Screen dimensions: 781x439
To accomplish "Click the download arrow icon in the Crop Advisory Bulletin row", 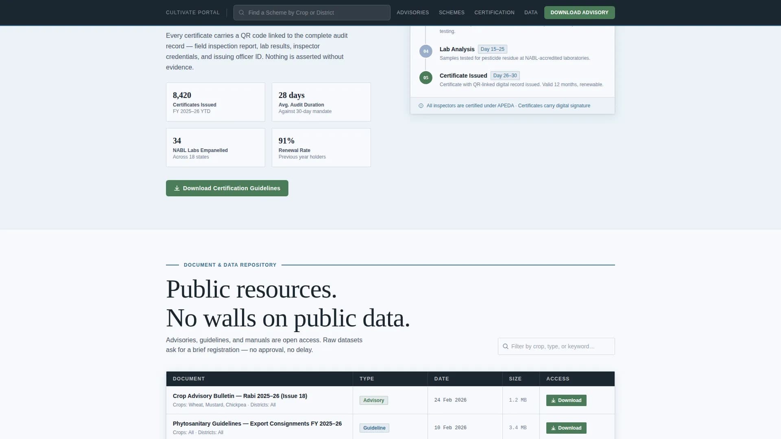I will [x=553, y=400].
